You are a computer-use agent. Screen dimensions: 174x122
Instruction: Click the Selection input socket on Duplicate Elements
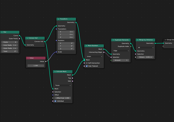(111, 57)
